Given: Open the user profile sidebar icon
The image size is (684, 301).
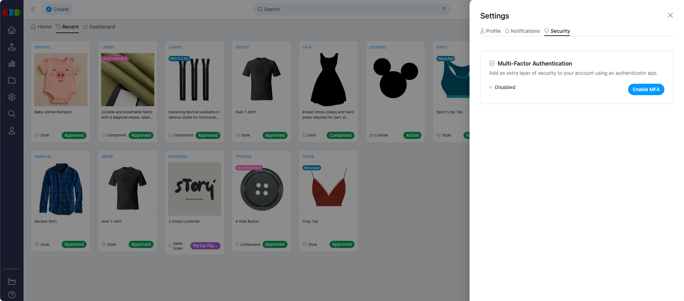Looking at the screenshot, I should (12, 131).
